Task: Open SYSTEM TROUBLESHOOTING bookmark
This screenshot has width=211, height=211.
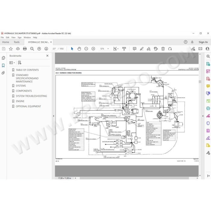Action: 31,96
